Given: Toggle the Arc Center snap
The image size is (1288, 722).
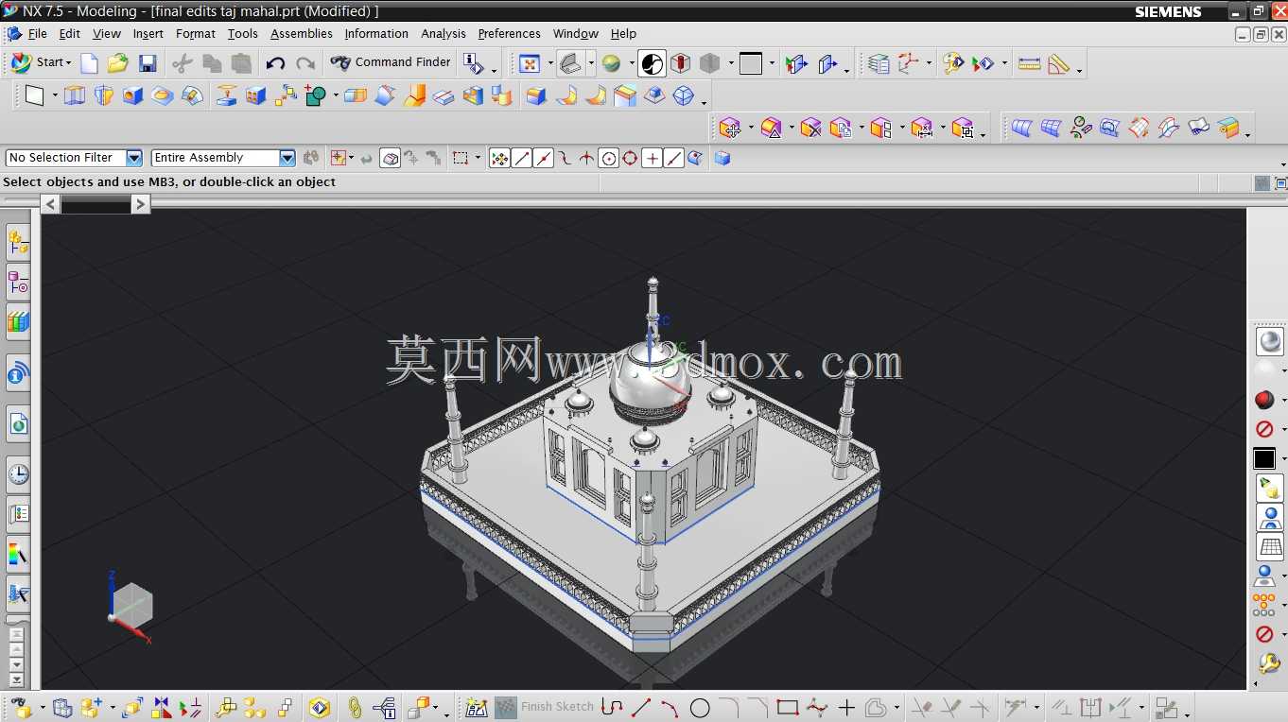Looking at the screenshot, I should pyautogui.click(x=608, y=159).
